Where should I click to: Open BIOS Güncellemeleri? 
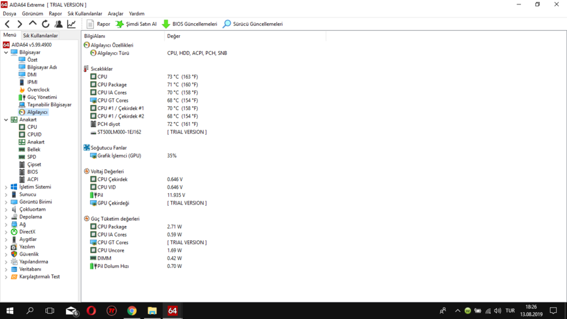[x=190, y=24]
